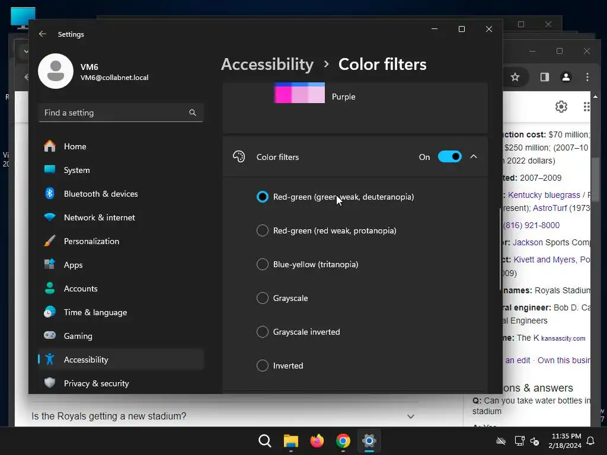Click the desktop monitor icon
Image resolution: width=607 pixels, height=455 pixels.
23,18
